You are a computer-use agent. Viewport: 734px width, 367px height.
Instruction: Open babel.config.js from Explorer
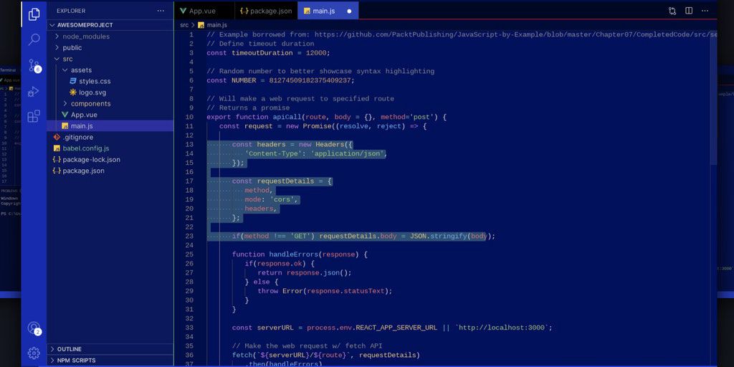pos(85,148)
